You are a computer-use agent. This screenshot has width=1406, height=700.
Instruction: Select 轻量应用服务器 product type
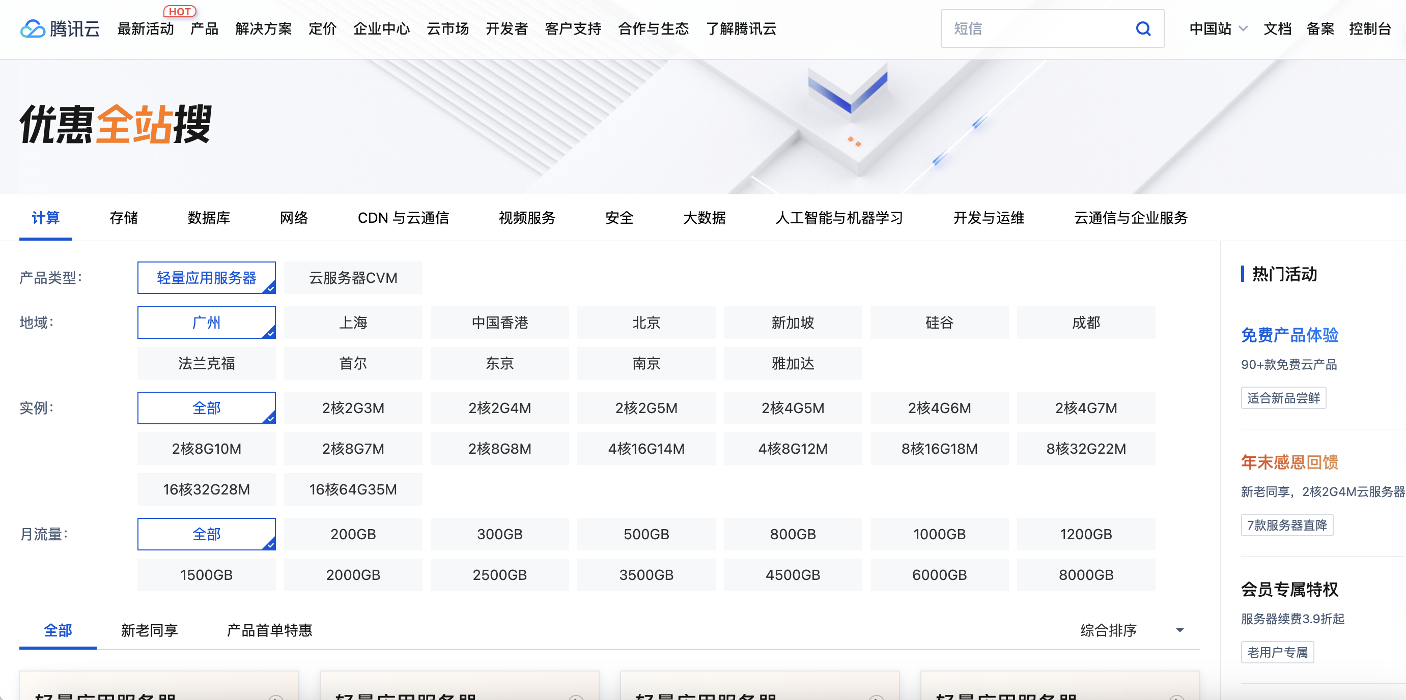coord(206,278)
